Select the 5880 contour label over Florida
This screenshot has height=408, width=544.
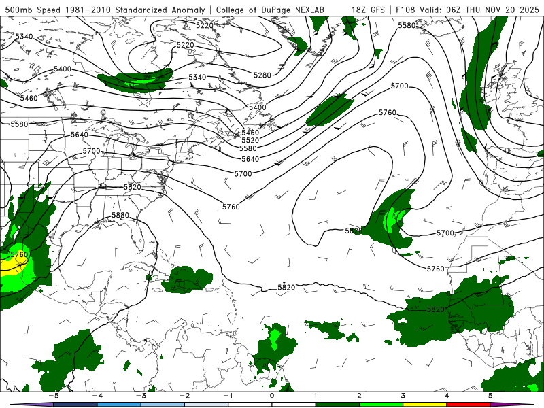coord(120,215)
